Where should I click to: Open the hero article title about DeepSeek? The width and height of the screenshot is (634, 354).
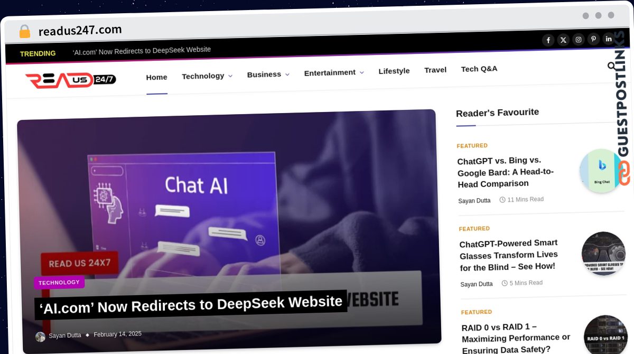click(x=191, y=305)
